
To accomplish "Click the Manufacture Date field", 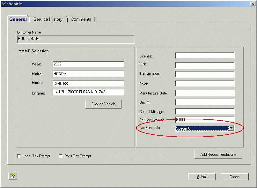I will pyautogui.click(x=205, y=93).
